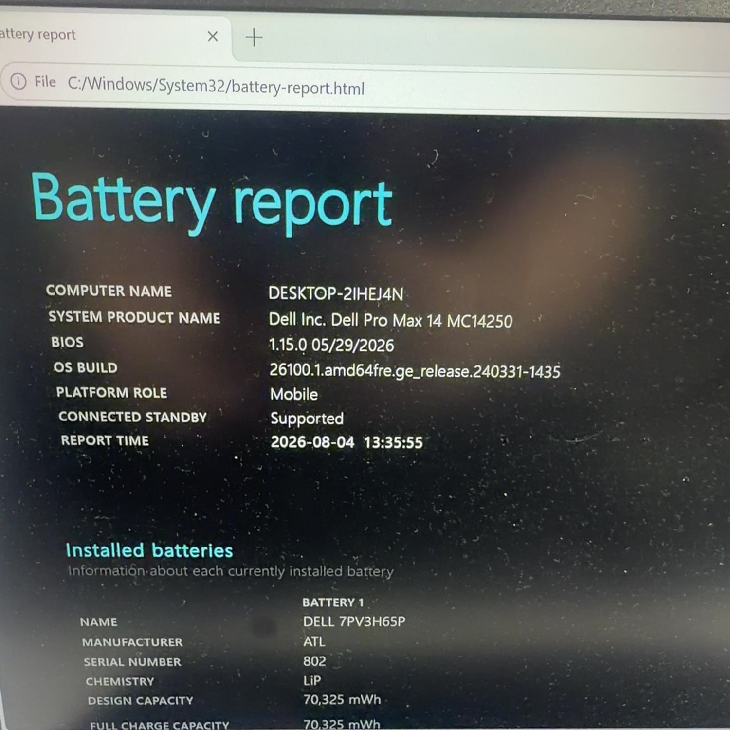Select manufacturer value ATL
This screenshot has height=730, width=730.
pyautogui.click(x=314, y=641)
